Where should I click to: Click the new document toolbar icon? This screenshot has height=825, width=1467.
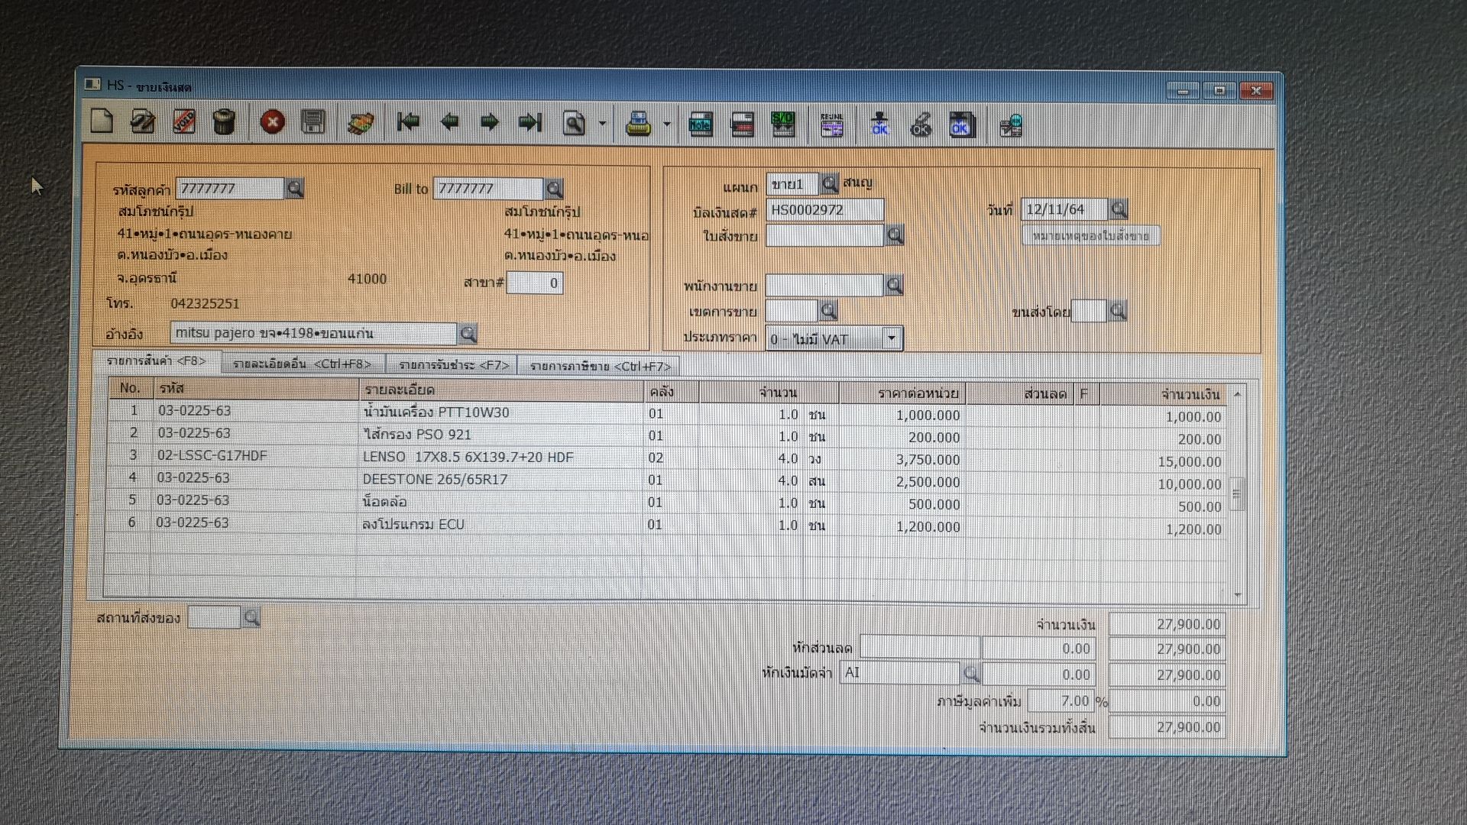coord(102,121)
